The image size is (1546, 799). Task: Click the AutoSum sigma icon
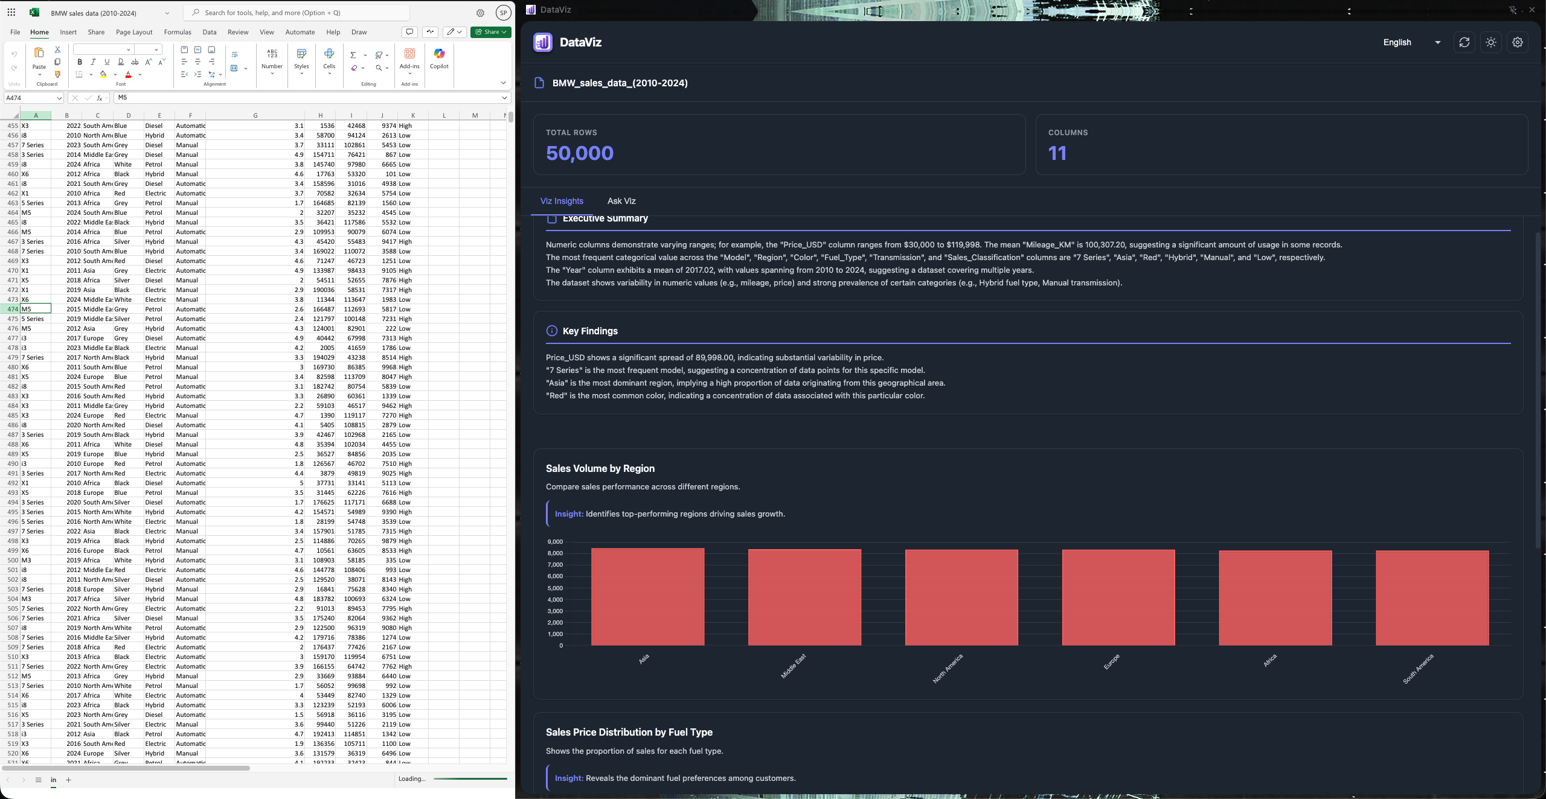(353, 55)
